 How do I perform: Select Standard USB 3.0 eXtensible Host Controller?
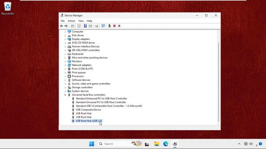[109, 106]
